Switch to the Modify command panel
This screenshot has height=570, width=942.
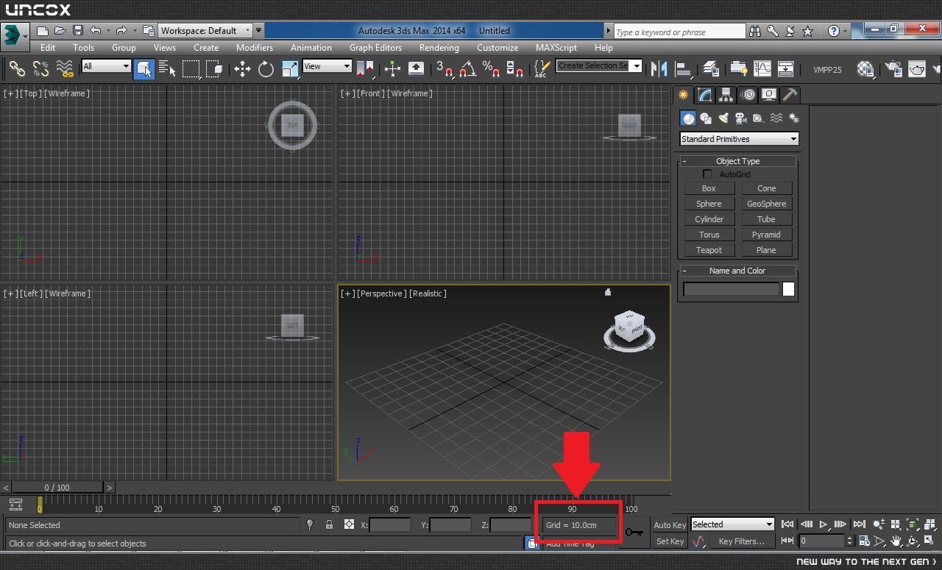click(705, 94)
